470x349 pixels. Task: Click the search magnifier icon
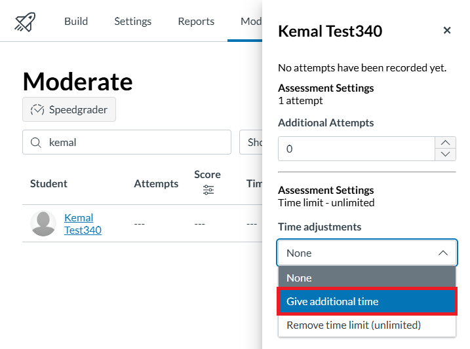(37, 142)
